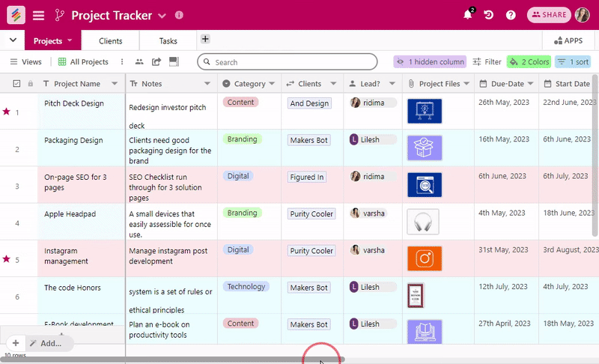Open the view collaborators icon
Screen dimensions: 599x364
139,62
